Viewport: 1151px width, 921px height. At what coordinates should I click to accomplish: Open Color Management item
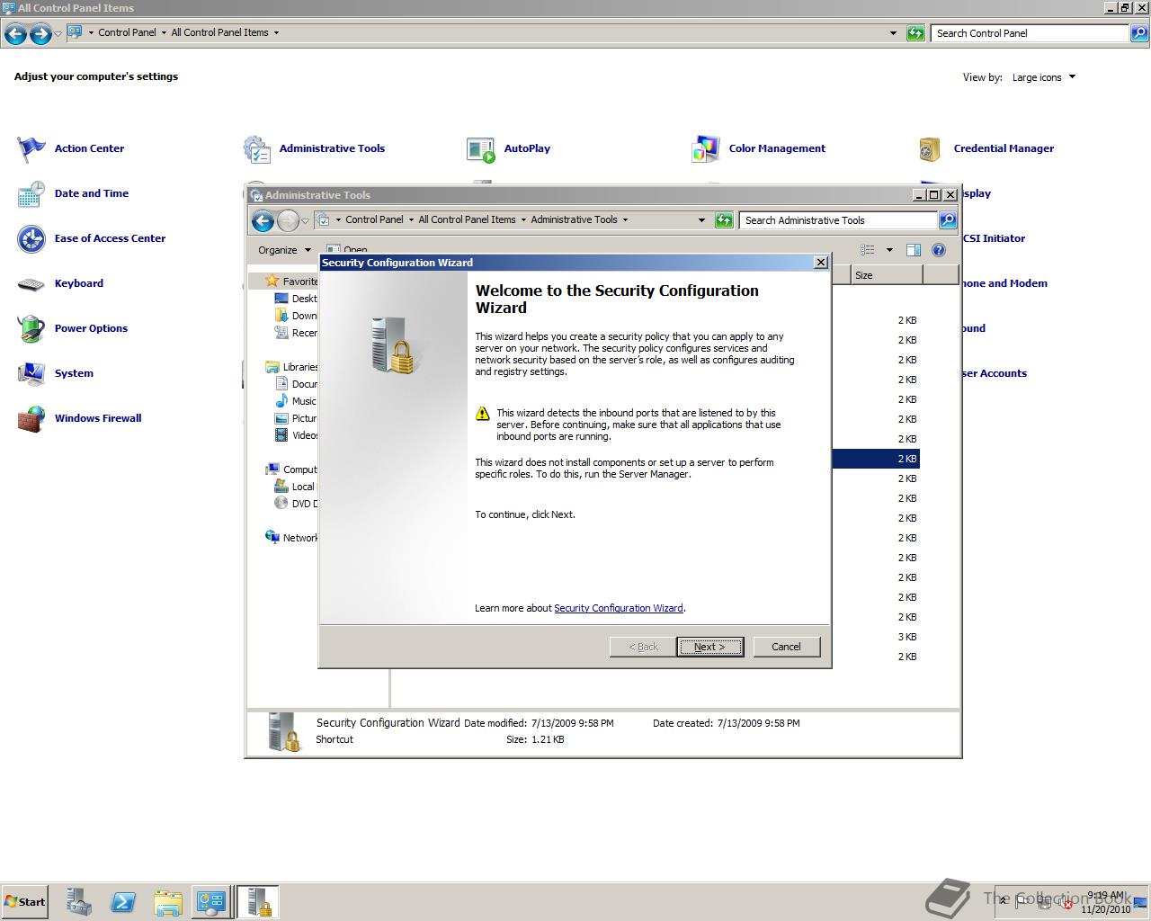[x=777, y=148]
